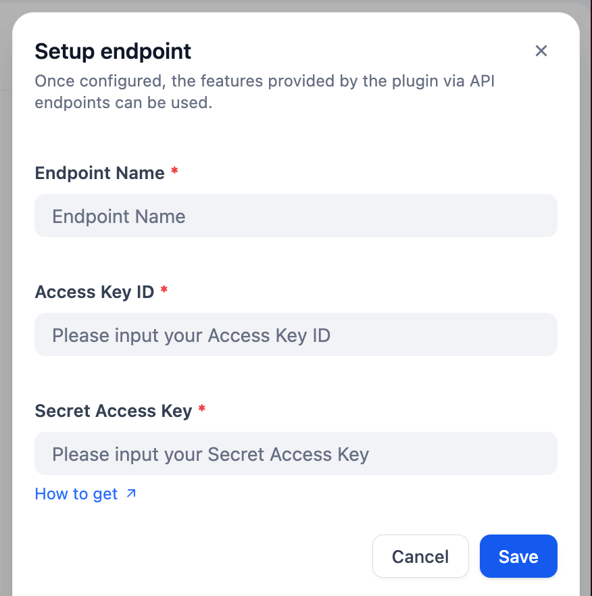Save the endpoint configuration
This screenshot has height=596, width=592.
click(x=518, y=557)
